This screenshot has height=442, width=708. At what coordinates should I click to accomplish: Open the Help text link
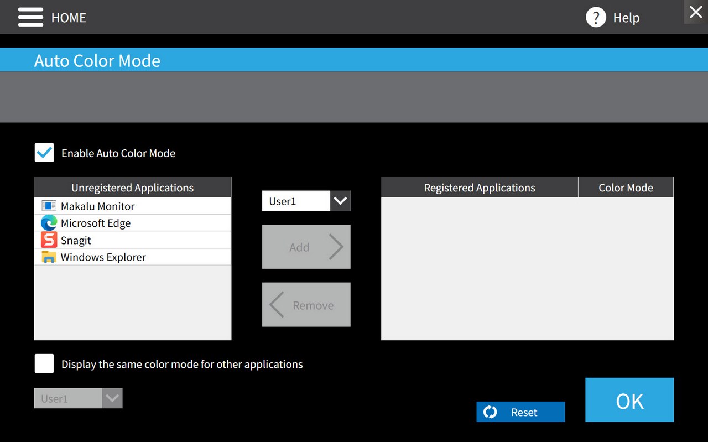tap(626, 18)
